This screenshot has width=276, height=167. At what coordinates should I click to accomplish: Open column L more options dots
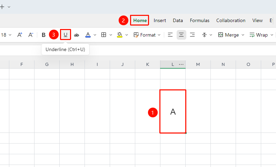181,65
